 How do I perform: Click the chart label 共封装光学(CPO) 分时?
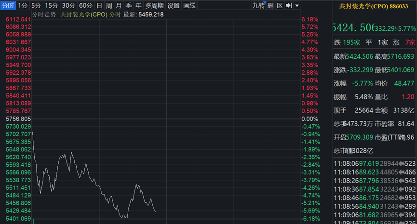coord(91,14)
